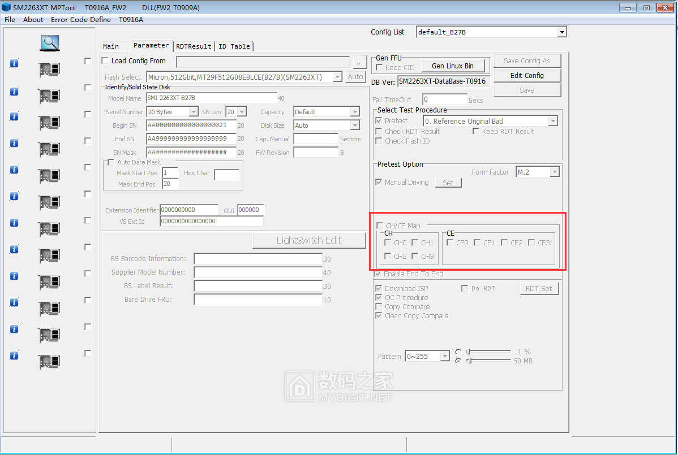Open info for the eighth port row
This screenshot has width=678, height=455.
[x=14, y=249]
